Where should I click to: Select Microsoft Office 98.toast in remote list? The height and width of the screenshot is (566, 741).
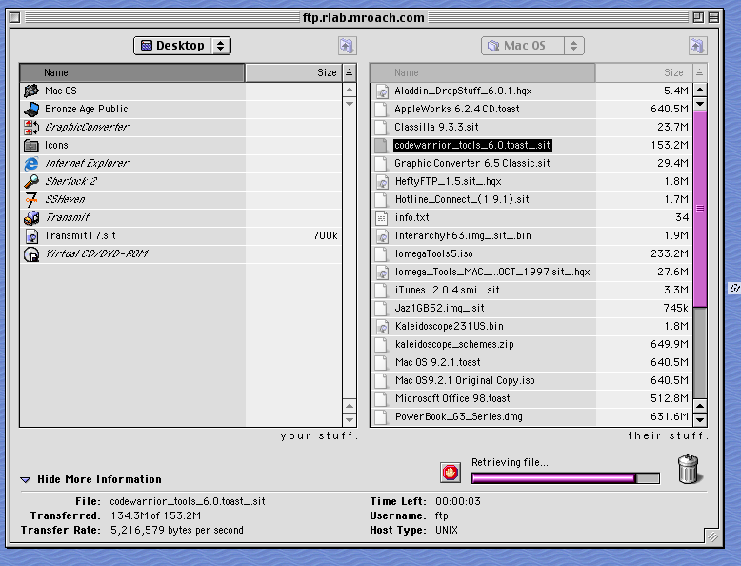[452, 398]
